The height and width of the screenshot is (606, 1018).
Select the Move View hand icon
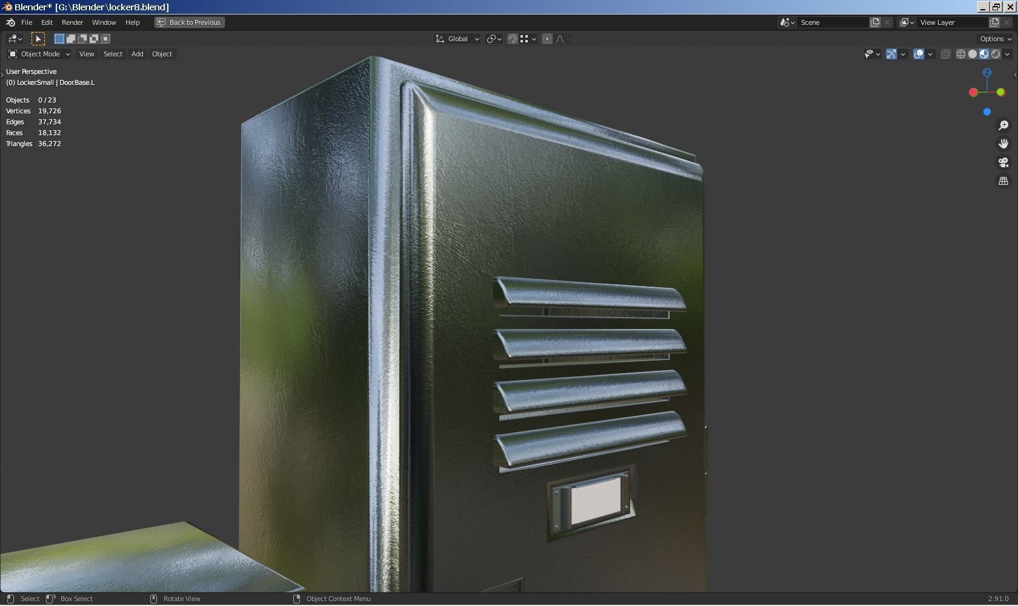click(x=1003, y=144)
